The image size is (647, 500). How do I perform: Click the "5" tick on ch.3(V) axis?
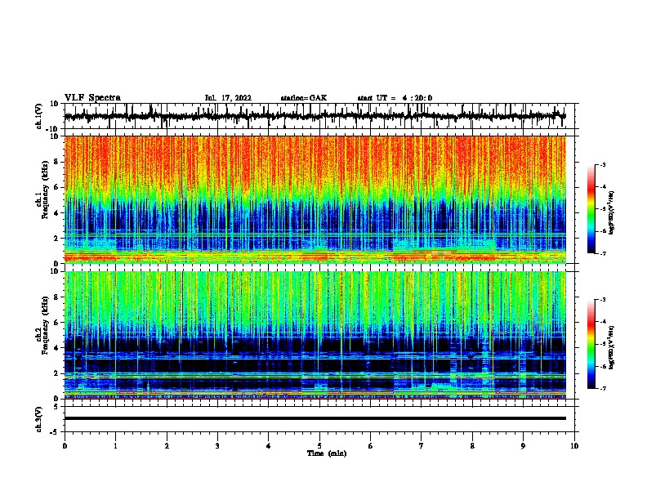click(x=56, y=407)
